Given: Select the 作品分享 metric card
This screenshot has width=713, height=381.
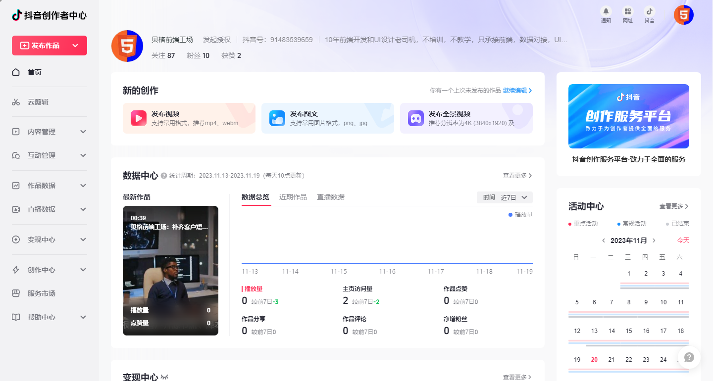Looking at the screenshot, I should point(259,326).
